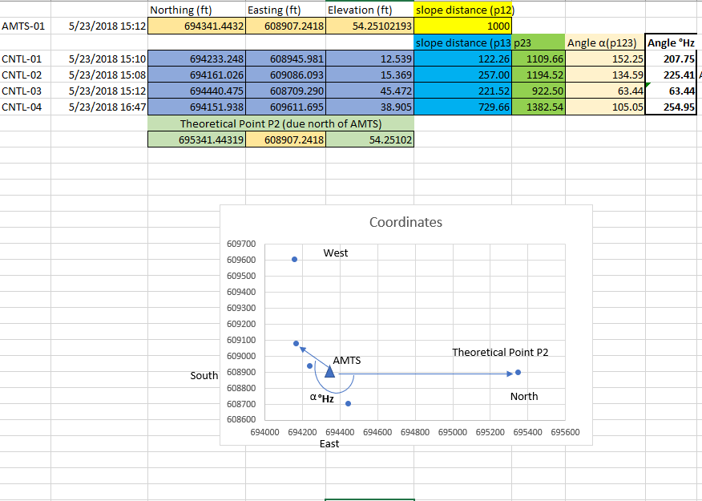This screenshot has width=702, height=501.
Task: Click the CNTL-03 elevation value 45.472
Action: [x=369, y=91]
